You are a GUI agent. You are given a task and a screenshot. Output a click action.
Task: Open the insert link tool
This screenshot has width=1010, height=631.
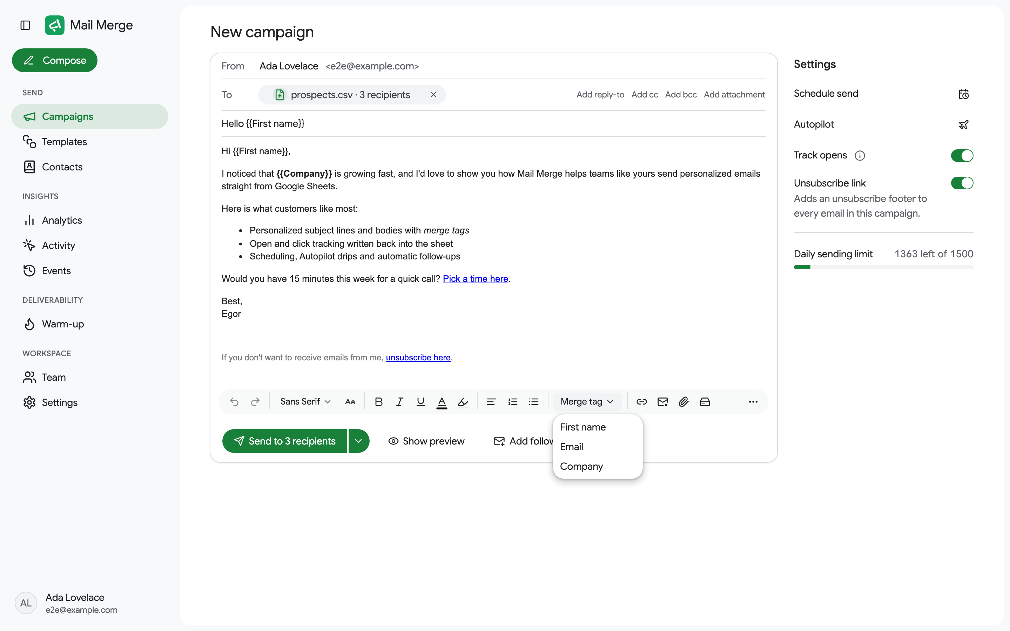tap(641, 401)
